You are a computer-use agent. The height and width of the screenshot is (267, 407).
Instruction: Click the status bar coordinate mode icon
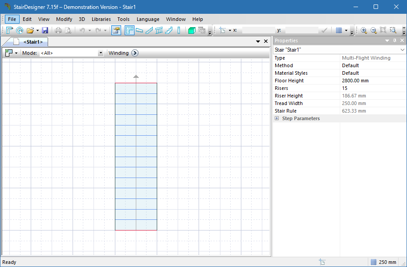click(x=322, y=262)
